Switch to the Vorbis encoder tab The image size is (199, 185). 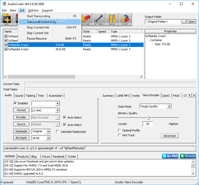click(136, 96)
